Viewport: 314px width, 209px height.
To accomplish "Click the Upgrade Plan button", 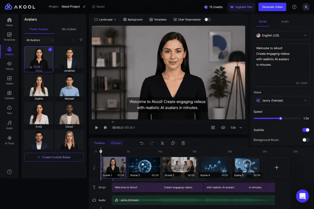I will pos(241,7).
